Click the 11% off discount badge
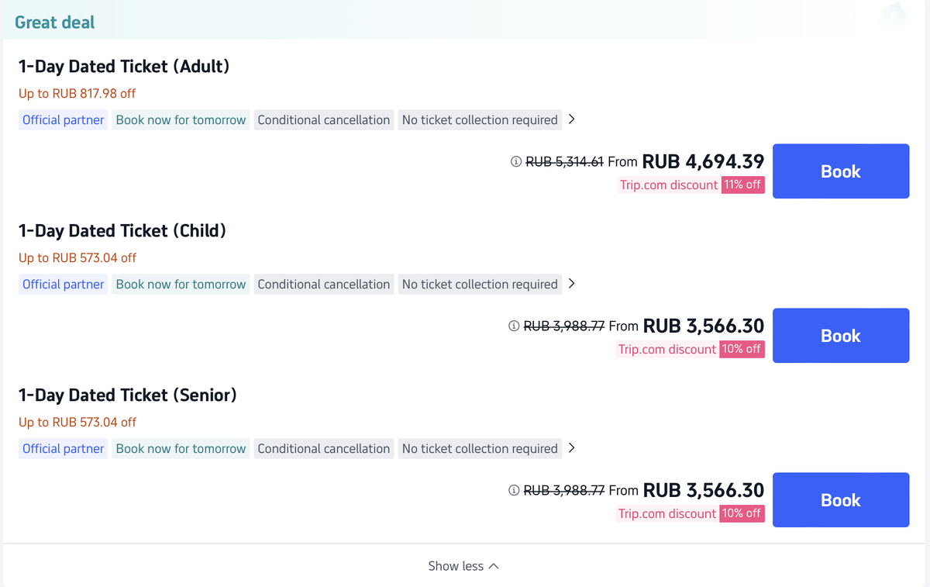 [742, 185]
